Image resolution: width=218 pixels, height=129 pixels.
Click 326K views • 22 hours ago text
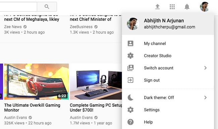(28, 123)
